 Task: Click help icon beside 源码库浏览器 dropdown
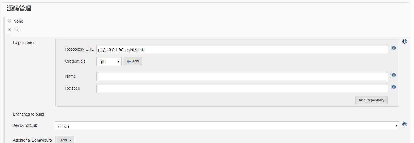coord(405,124)
